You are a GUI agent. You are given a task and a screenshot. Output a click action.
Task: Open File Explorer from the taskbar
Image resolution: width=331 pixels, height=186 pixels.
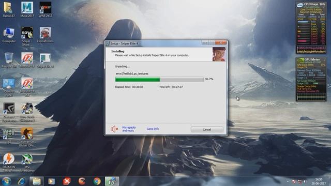coord(37,181)
